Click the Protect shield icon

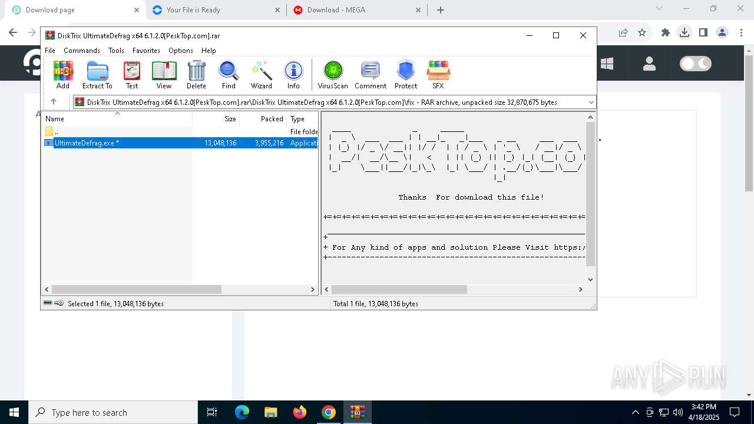coord(406,75)
